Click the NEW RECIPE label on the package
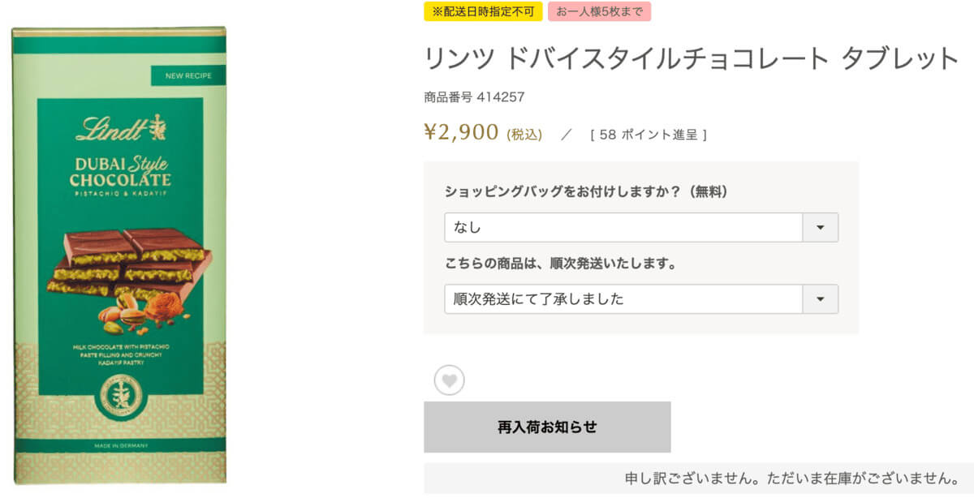Screen dimensions: 974x498 point(188,76)
